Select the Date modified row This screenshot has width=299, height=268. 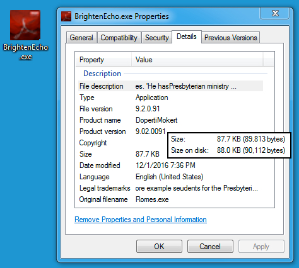170,165
